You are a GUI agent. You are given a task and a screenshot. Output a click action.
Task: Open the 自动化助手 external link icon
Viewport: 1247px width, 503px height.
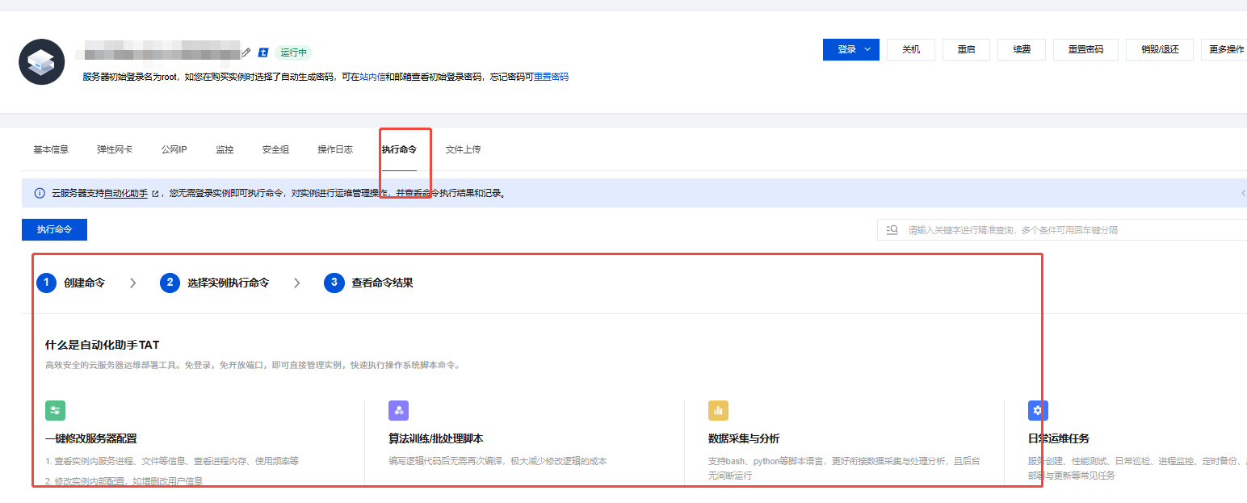click(155, 192)
